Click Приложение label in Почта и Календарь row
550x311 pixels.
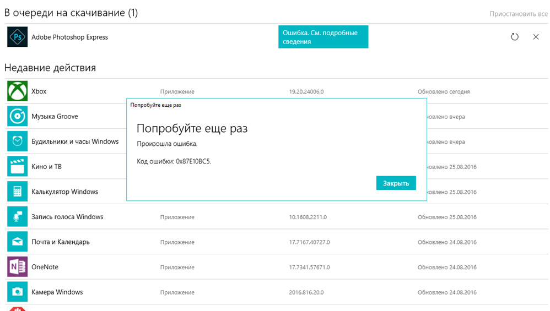point(177,242)
